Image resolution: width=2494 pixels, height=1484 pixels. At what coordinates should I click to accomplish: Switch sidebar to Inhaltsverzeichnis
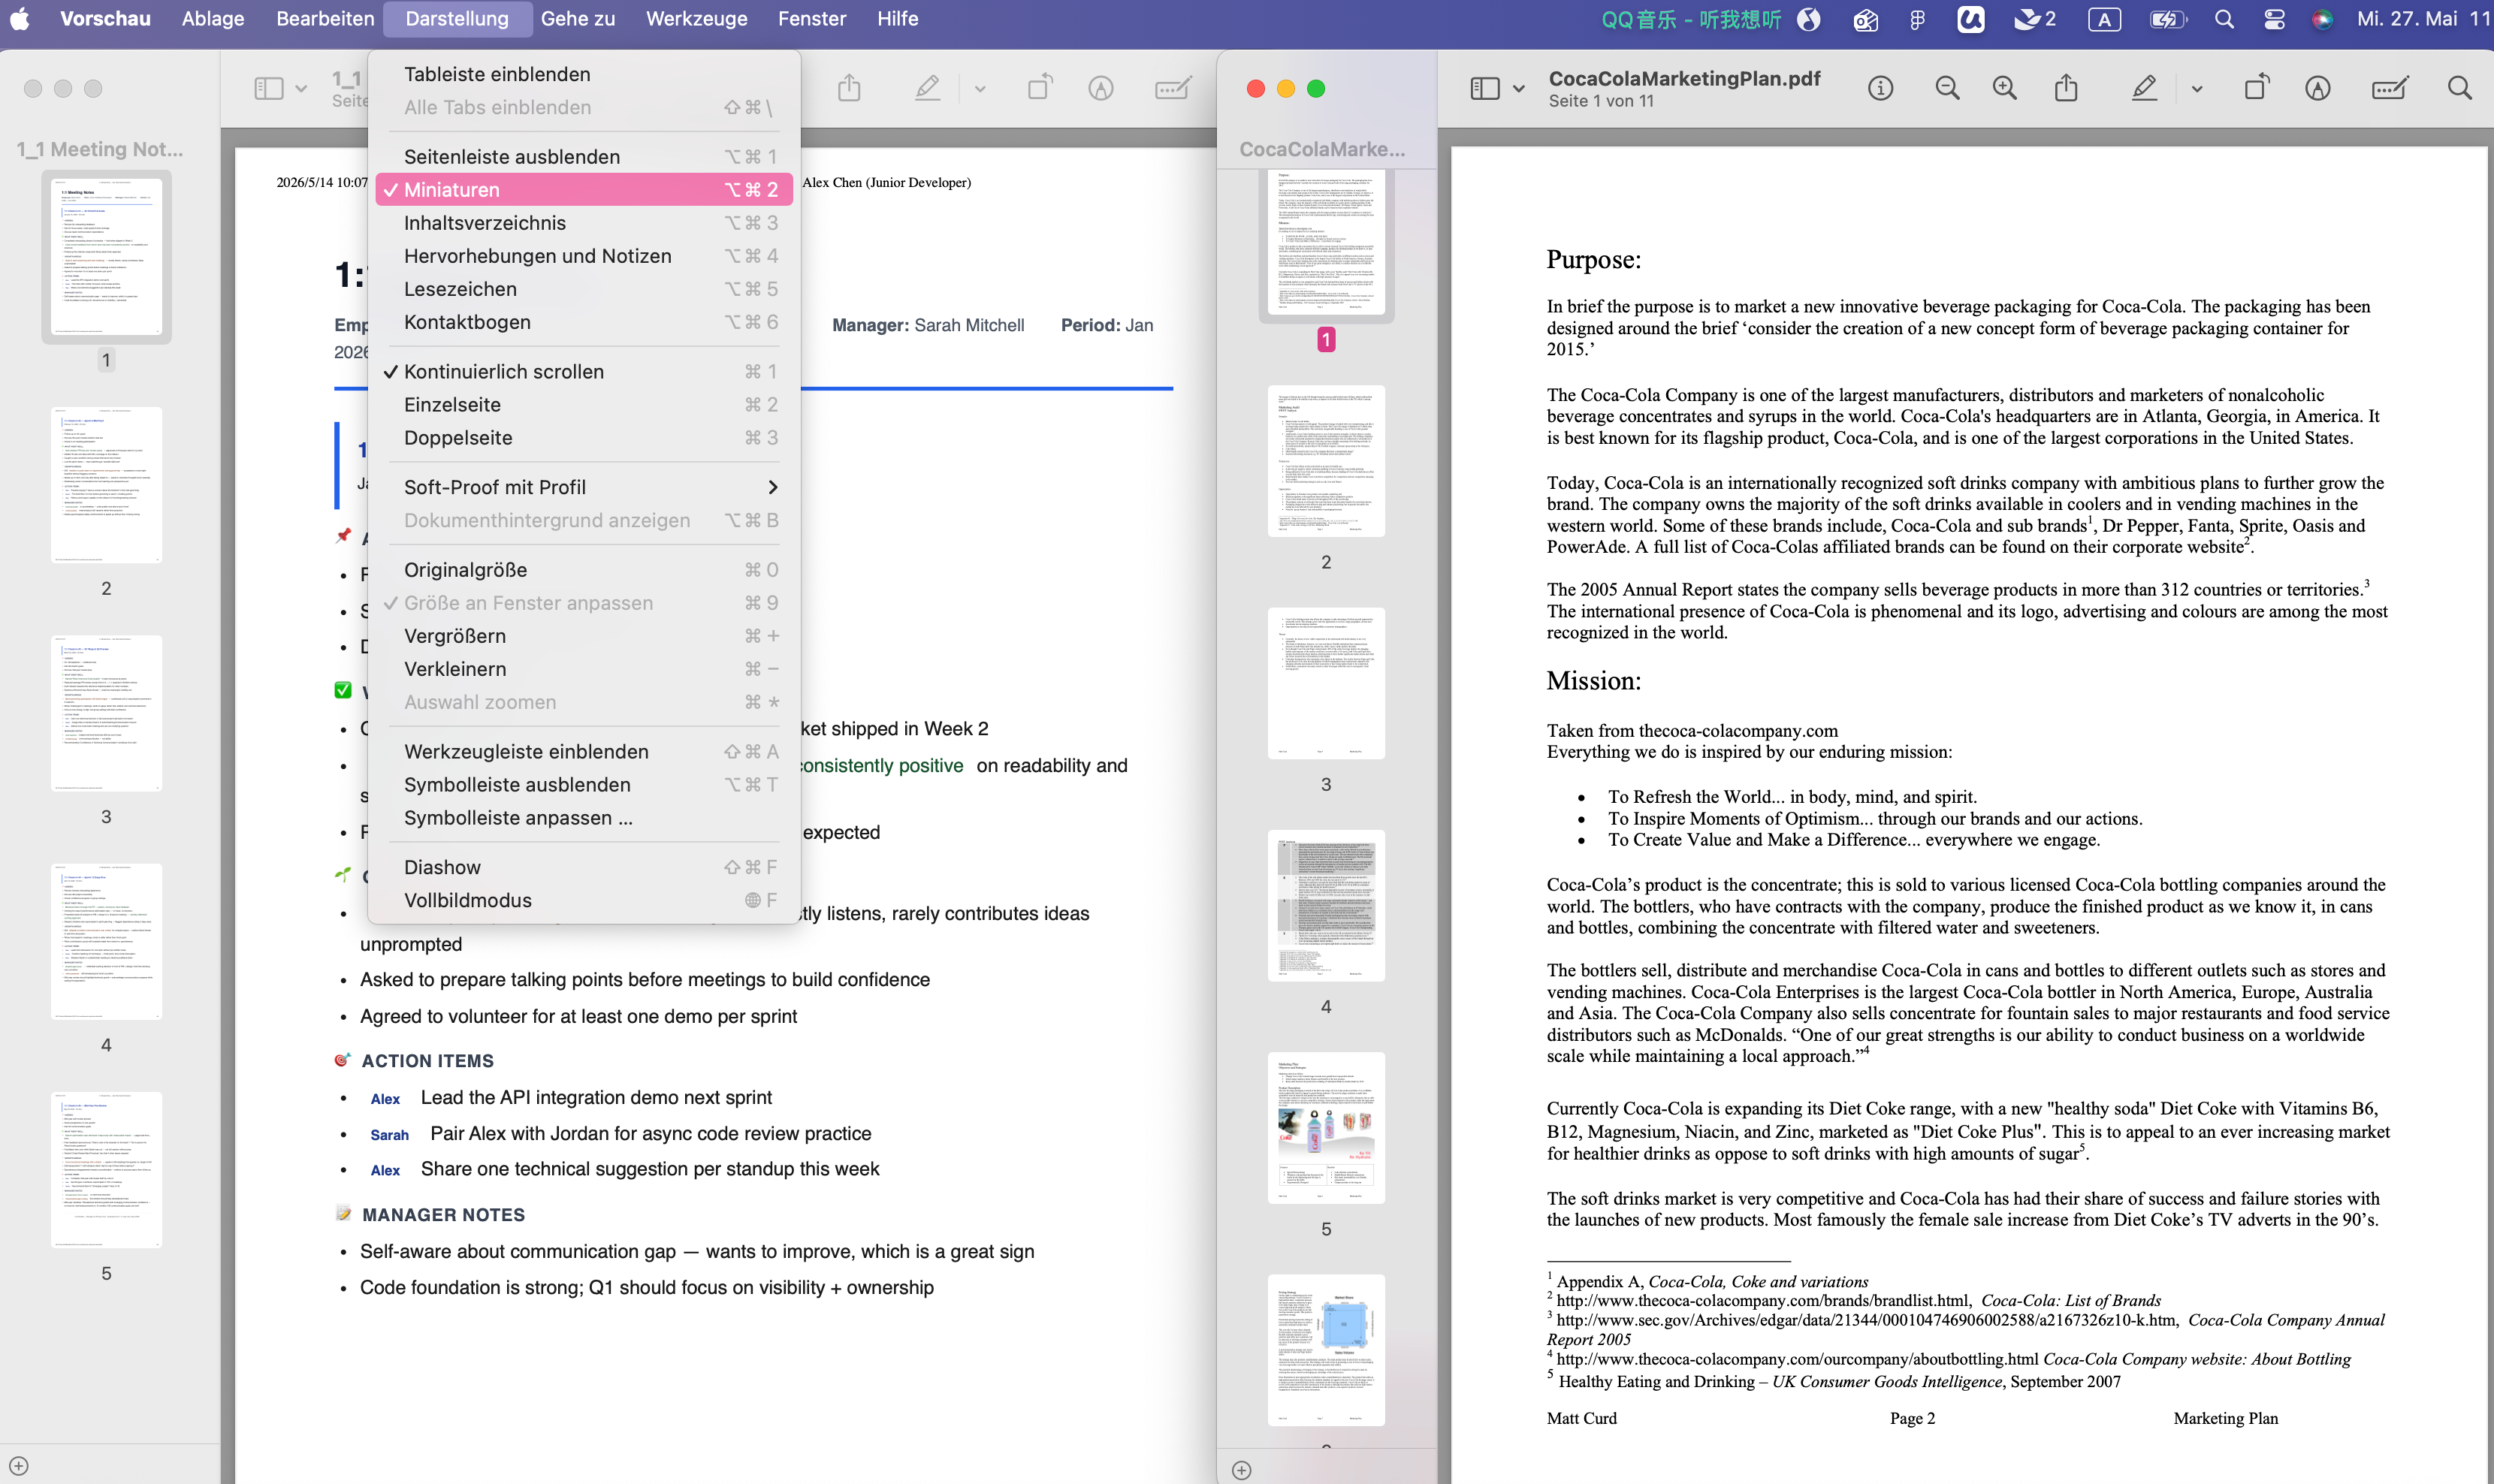pos(584,223)
